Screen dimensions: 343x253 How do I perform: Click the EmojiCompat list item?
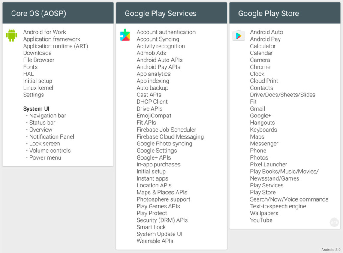[x=154, y=116]
